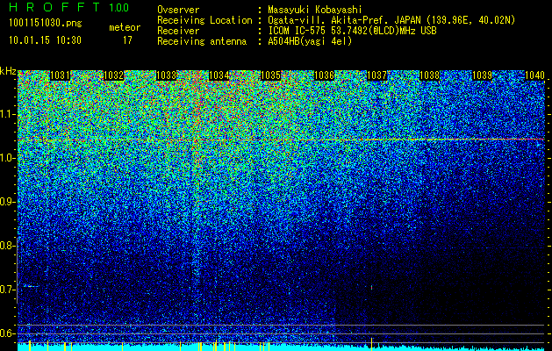
Task: Click the Ovserver field label
Action: coord(178,10)
